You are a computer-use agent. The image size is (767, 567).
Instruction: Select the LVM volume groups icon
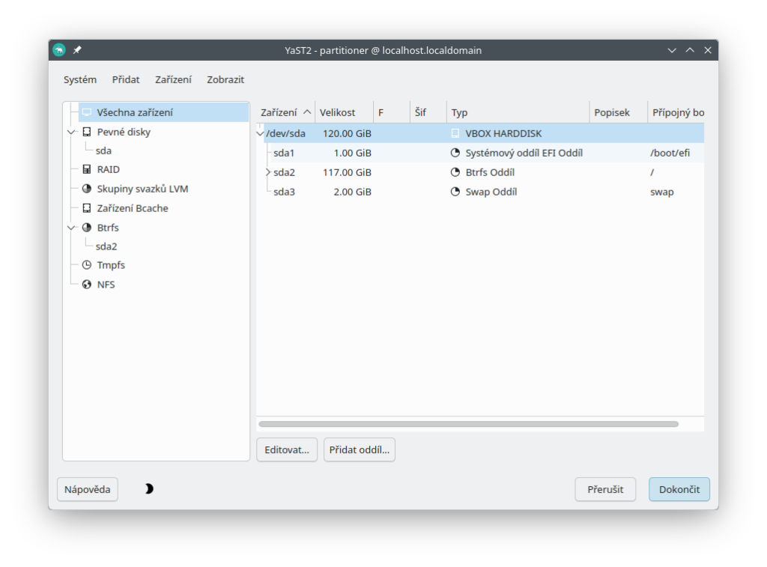[87, 189]
